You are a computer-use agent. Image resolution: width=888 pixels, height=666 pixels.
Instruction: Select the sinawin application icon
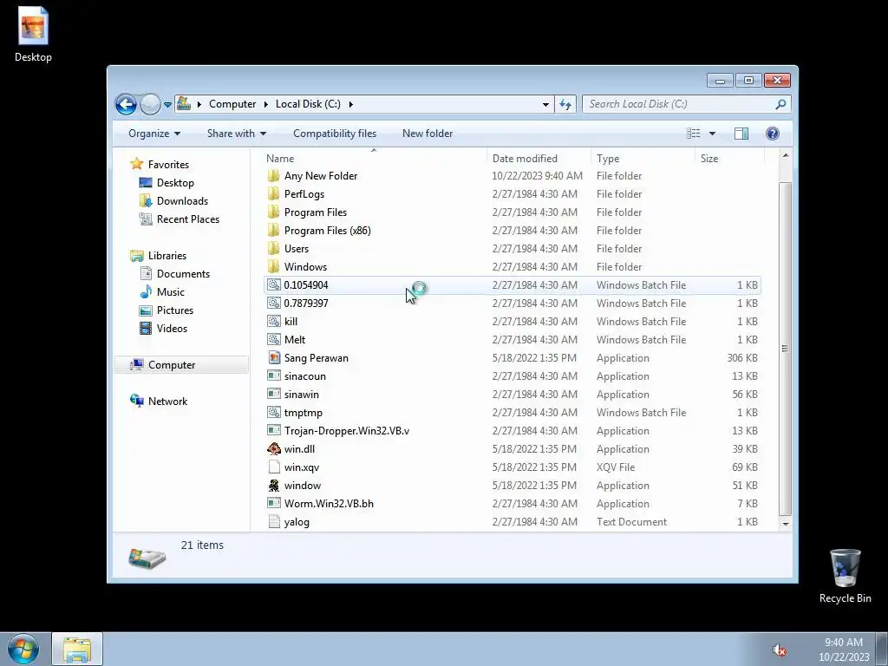coord(273,395)
